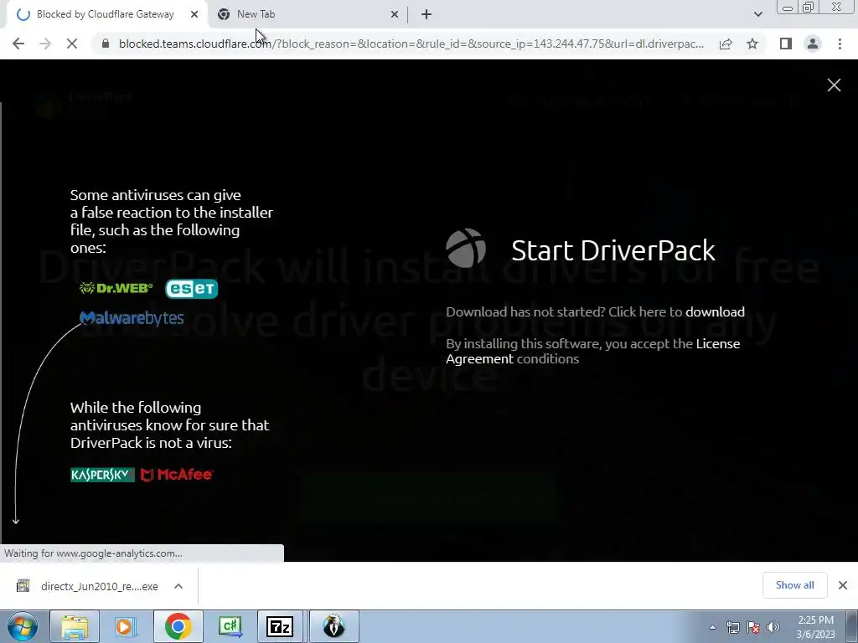This screenshot has width=858, height=643.
Task: Open the Chrome three-dot menu
Action: [840, 44]
